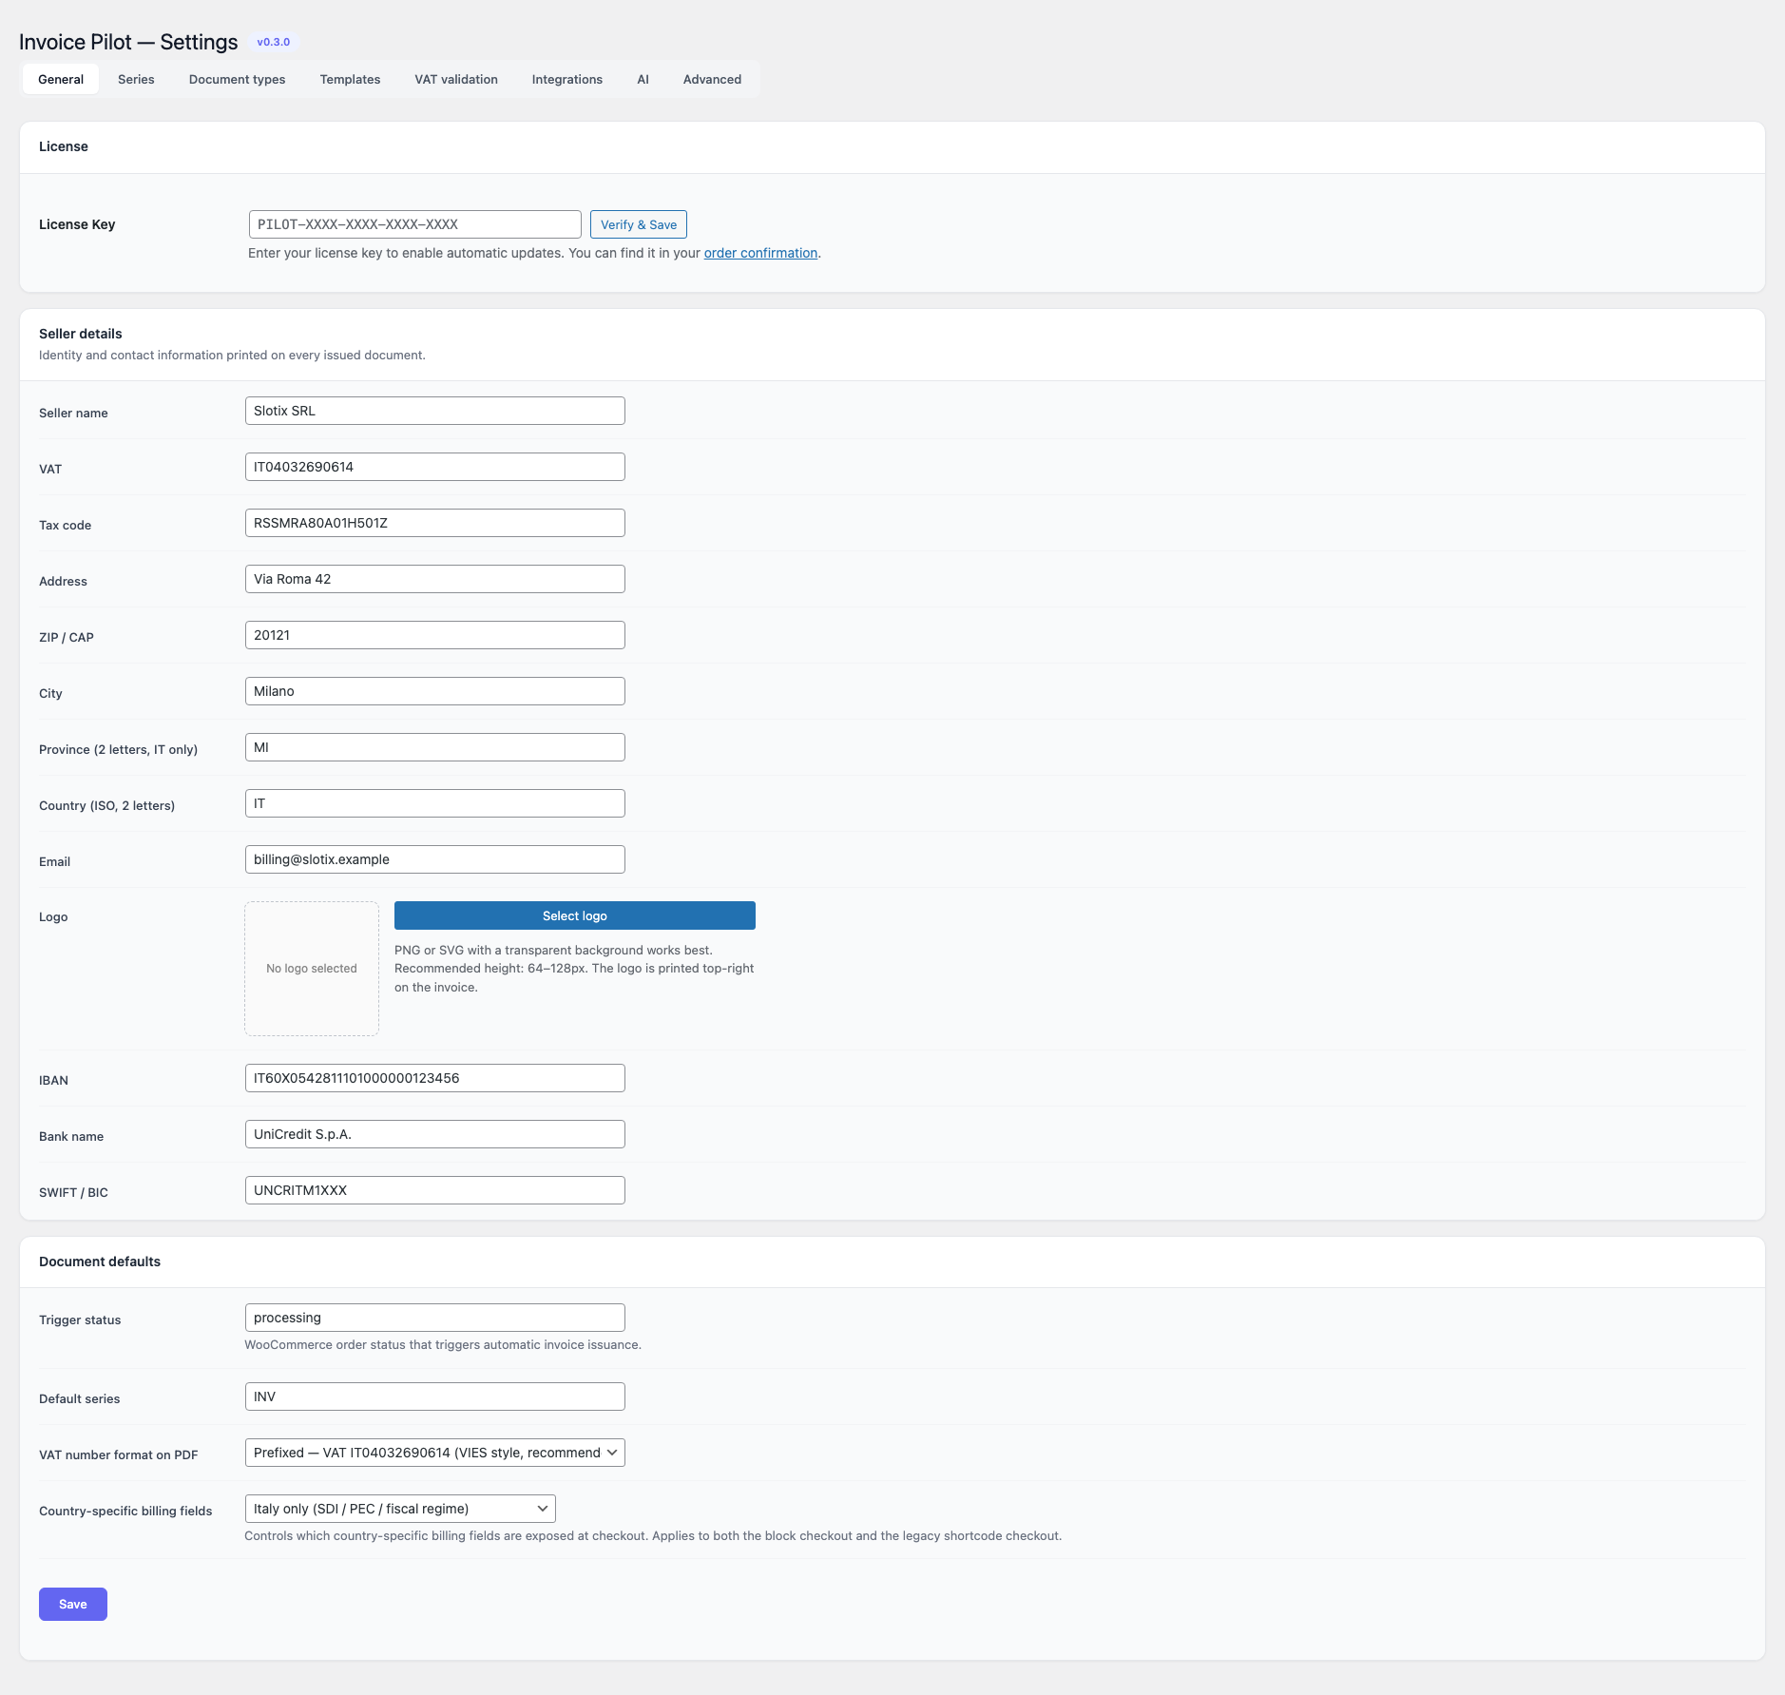
Task: Open the Document types tab
Action: pos(237,79)
